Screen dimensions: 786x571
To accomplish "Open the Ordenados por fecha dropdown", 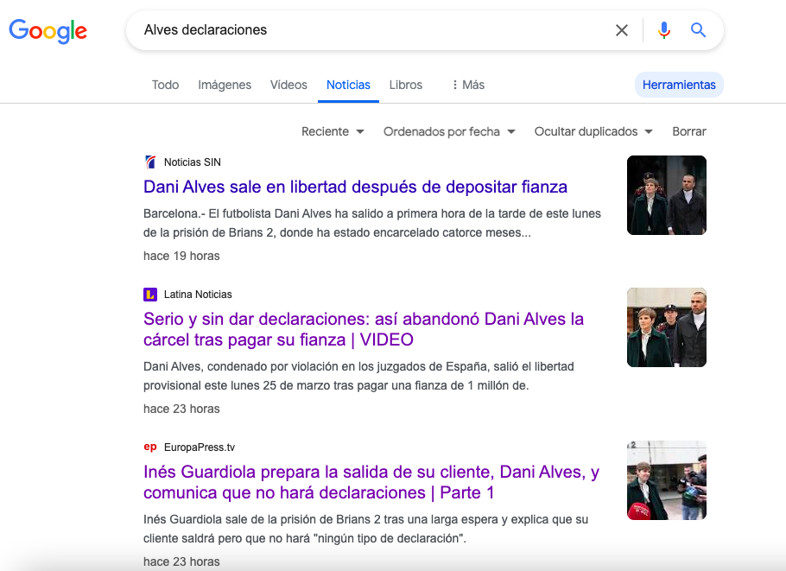I will (449, 131).
